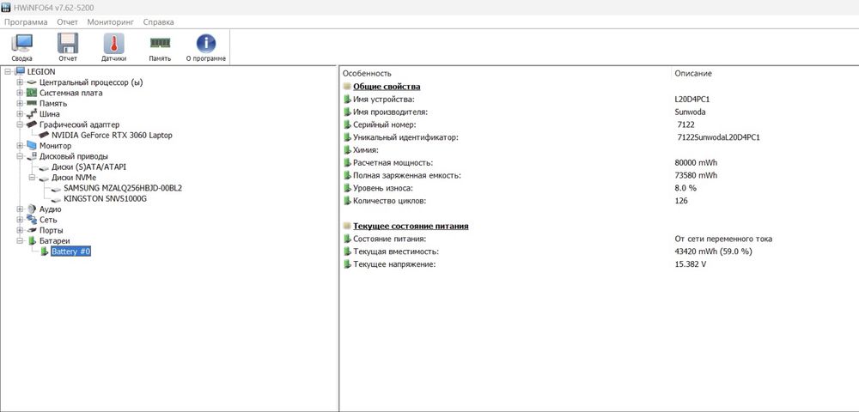This screenshot has width=859, height=412.
Task: Expand the Центральный процессор (ы) node
Action: coord(20,82)
